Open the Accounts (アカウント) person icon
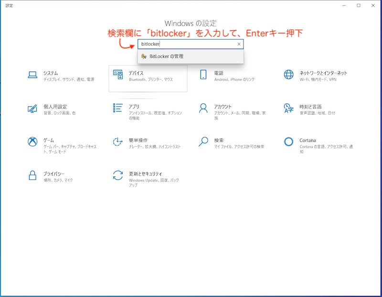The width and height of the screenshot is (382, 297). click(203, 108)
